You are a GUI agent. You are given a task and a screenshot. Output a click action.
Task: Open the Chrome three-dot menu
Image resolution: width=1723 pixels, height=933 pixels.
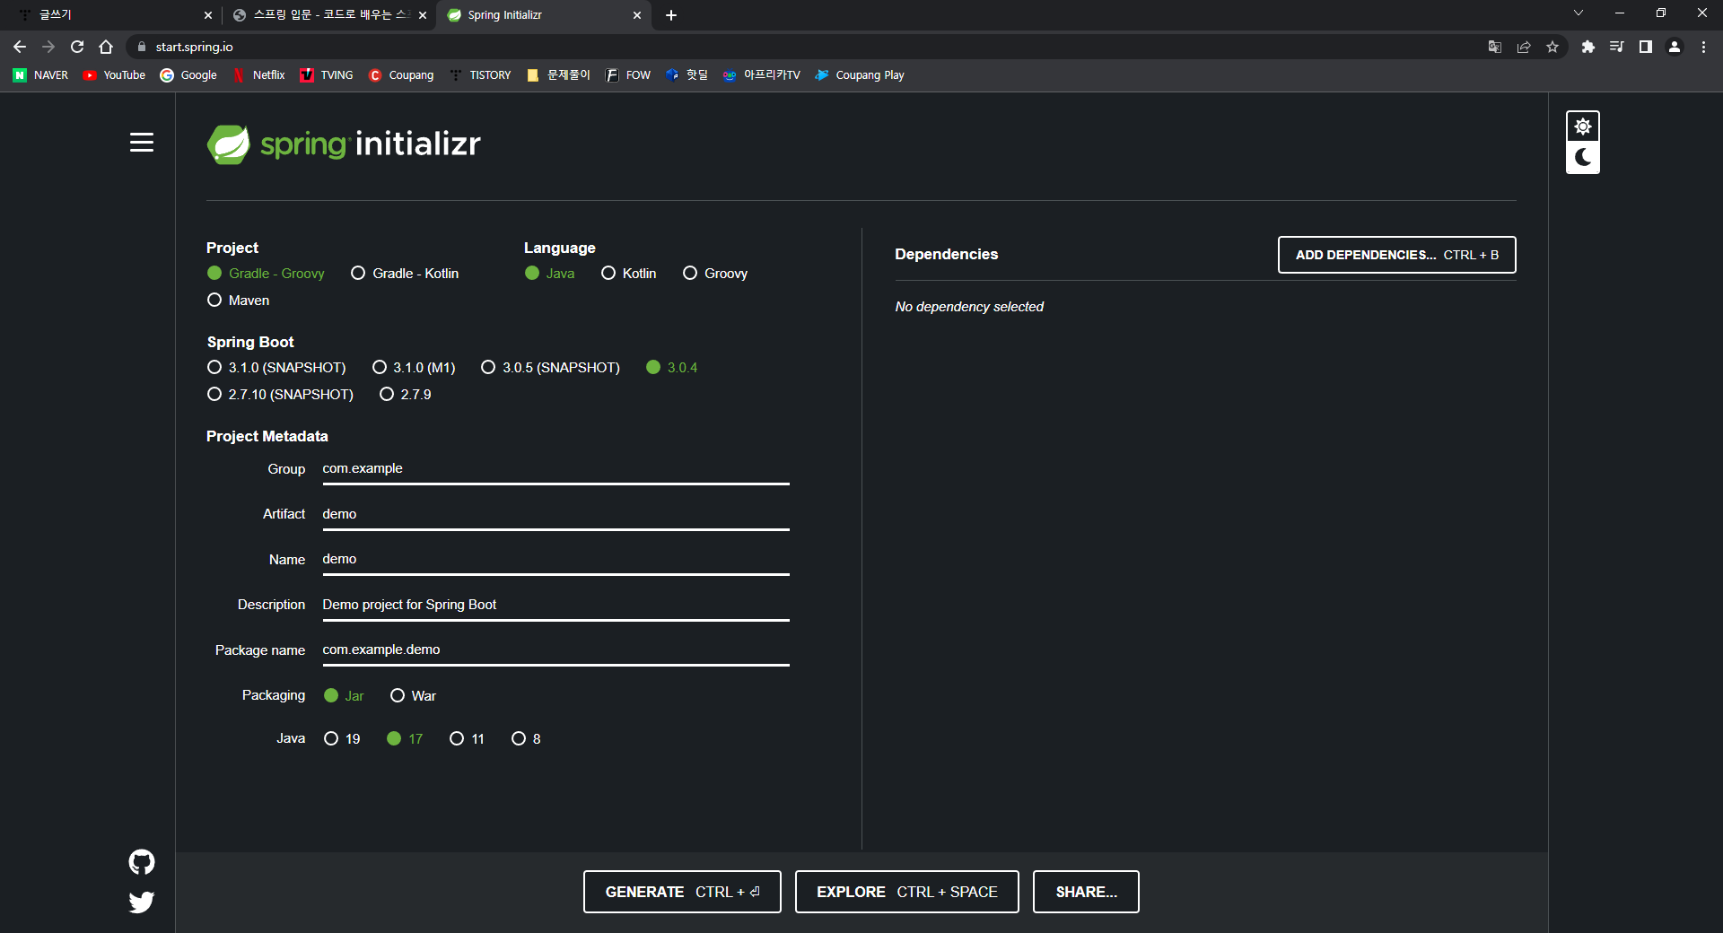click(x=1703, y=47)
